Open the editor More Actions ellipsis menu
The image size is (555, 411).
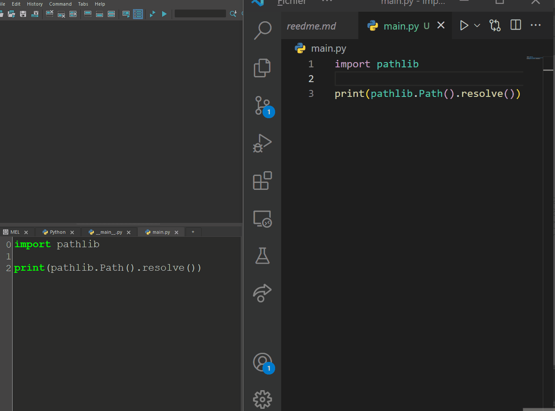coord(535,26)
